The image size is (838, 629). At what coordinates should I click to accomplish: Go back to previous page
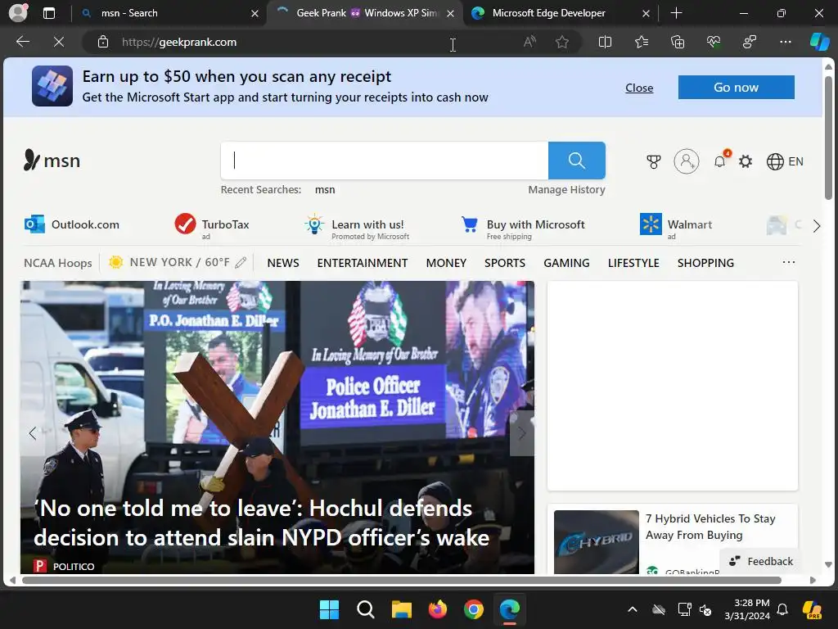click(x=23, y=42)
